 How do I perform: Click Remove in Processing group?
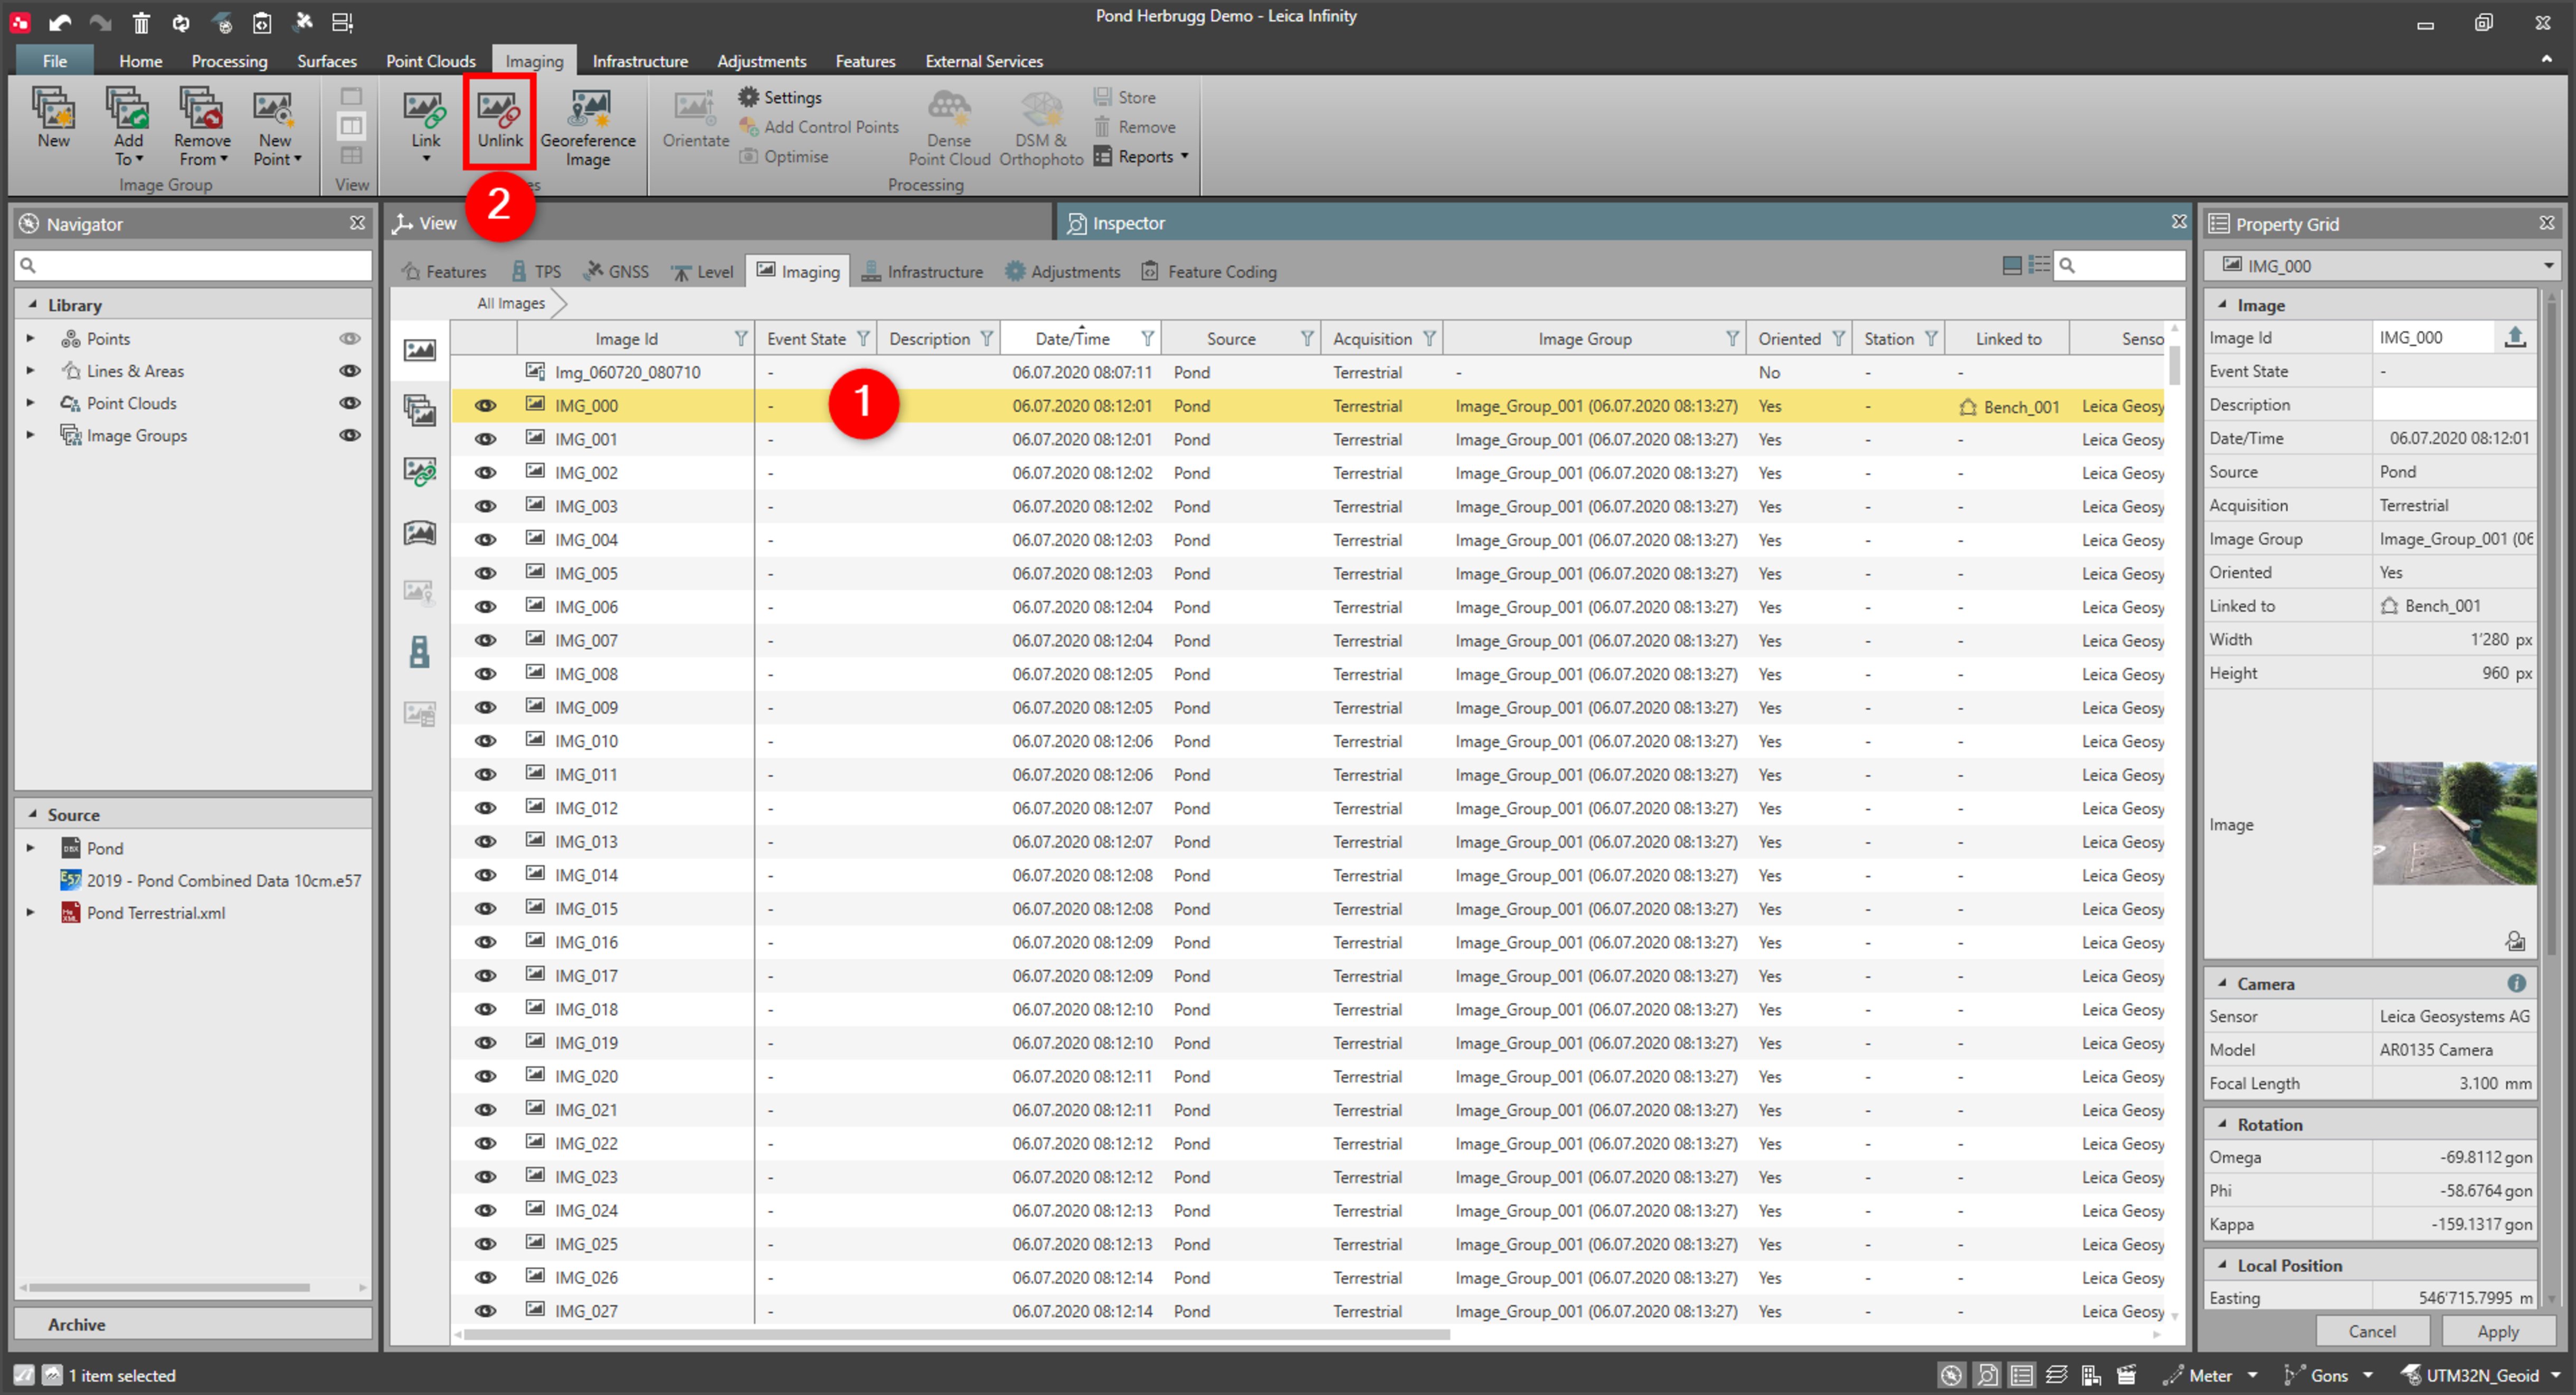(1134, 127)
